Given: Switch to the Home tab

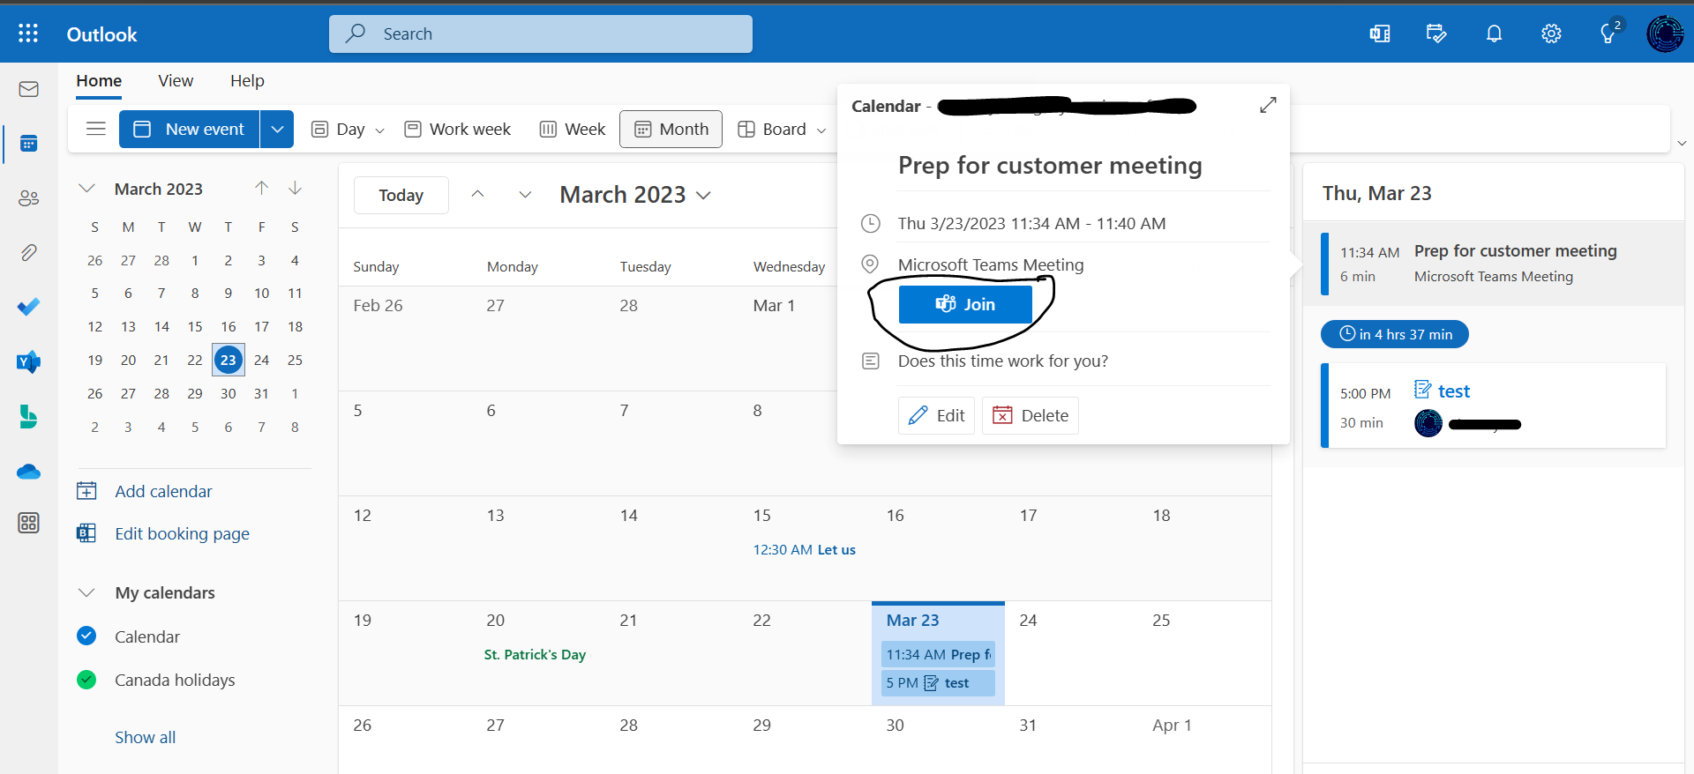Looking at the screenshot, I should (x=99, y=81).
